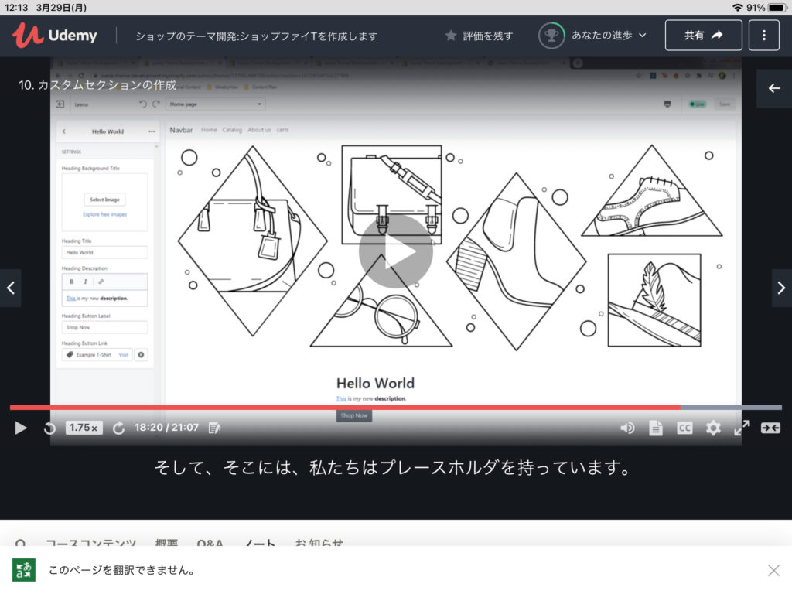The image size is (792, 594).
Task: Click the video progress bar
Action: 387,407
